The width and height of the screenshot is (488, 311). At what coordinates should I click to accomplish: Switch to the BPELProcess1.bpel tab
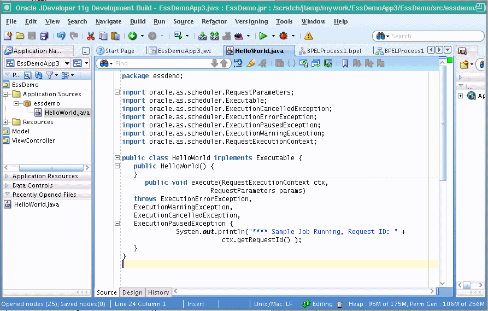[330, 51]
